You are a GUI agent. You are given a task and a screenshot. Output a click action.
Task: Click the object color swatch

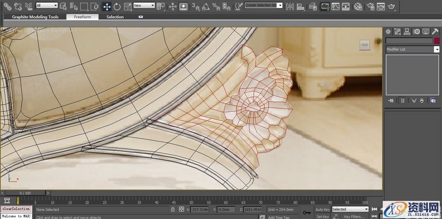pyautogui.click(x=436, y=41)
